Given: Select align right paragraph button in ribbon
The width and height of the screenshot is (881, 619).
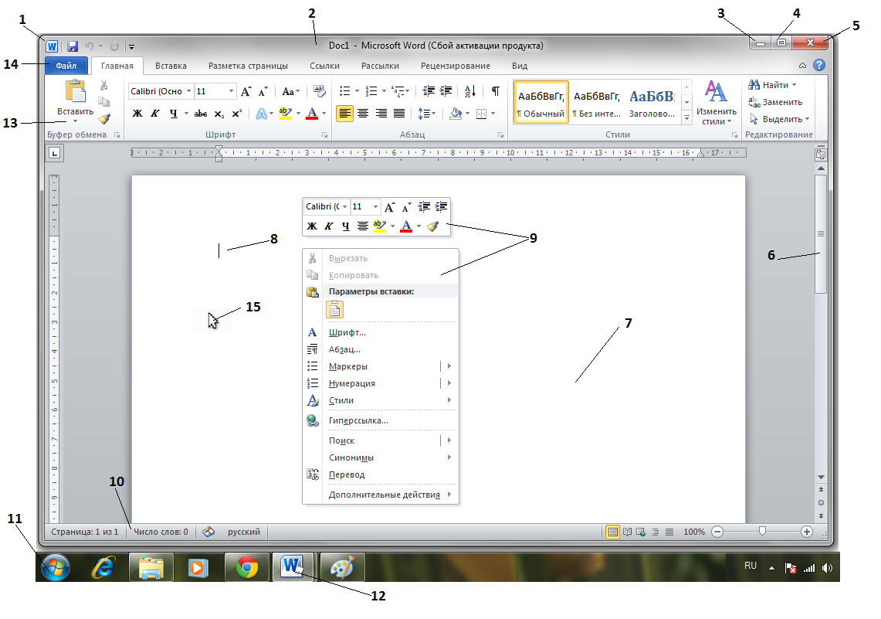Looking at the screenshot, I should pyautogui.click(x=381, y=114).
